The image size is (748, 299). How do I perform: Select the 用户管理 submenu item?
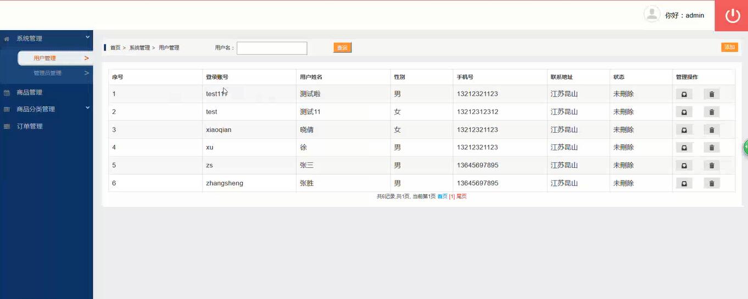coord(44,58)
